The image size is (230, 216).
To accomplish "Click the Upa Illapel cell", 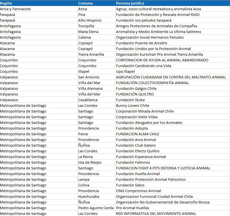I will coord(173,71).
